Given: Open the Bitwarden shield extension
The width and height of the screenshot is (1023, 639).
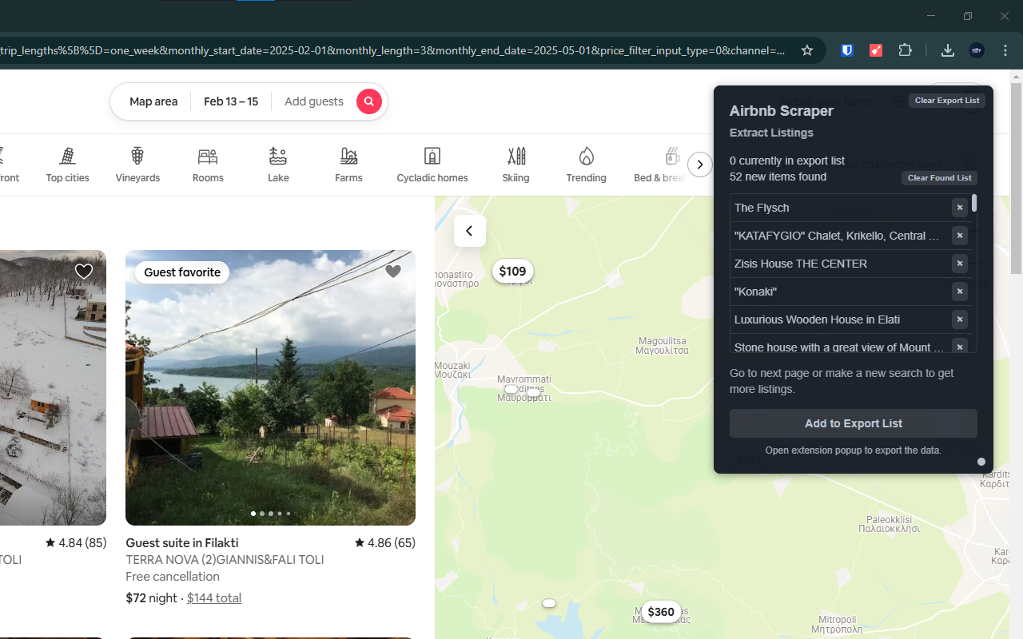Looking at the screenshot, I should coord(847,50).
